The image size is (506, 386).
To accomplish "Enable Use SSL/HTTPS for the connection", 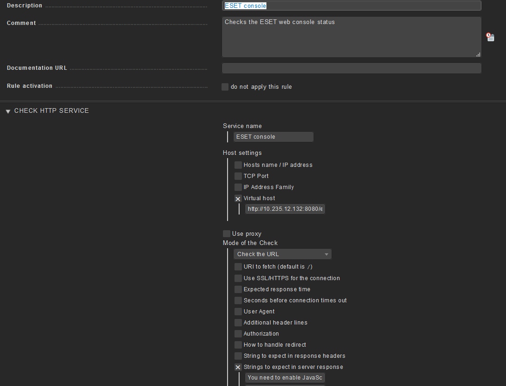I will (238, 278).
